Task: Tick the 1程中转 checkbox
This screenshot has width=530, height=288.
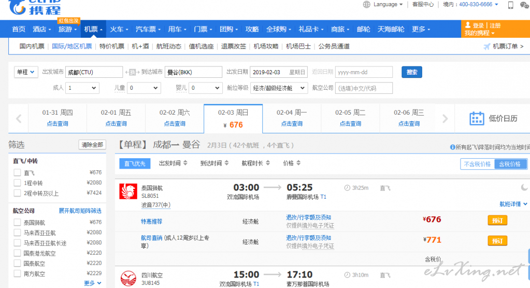Action: (17, 183)
